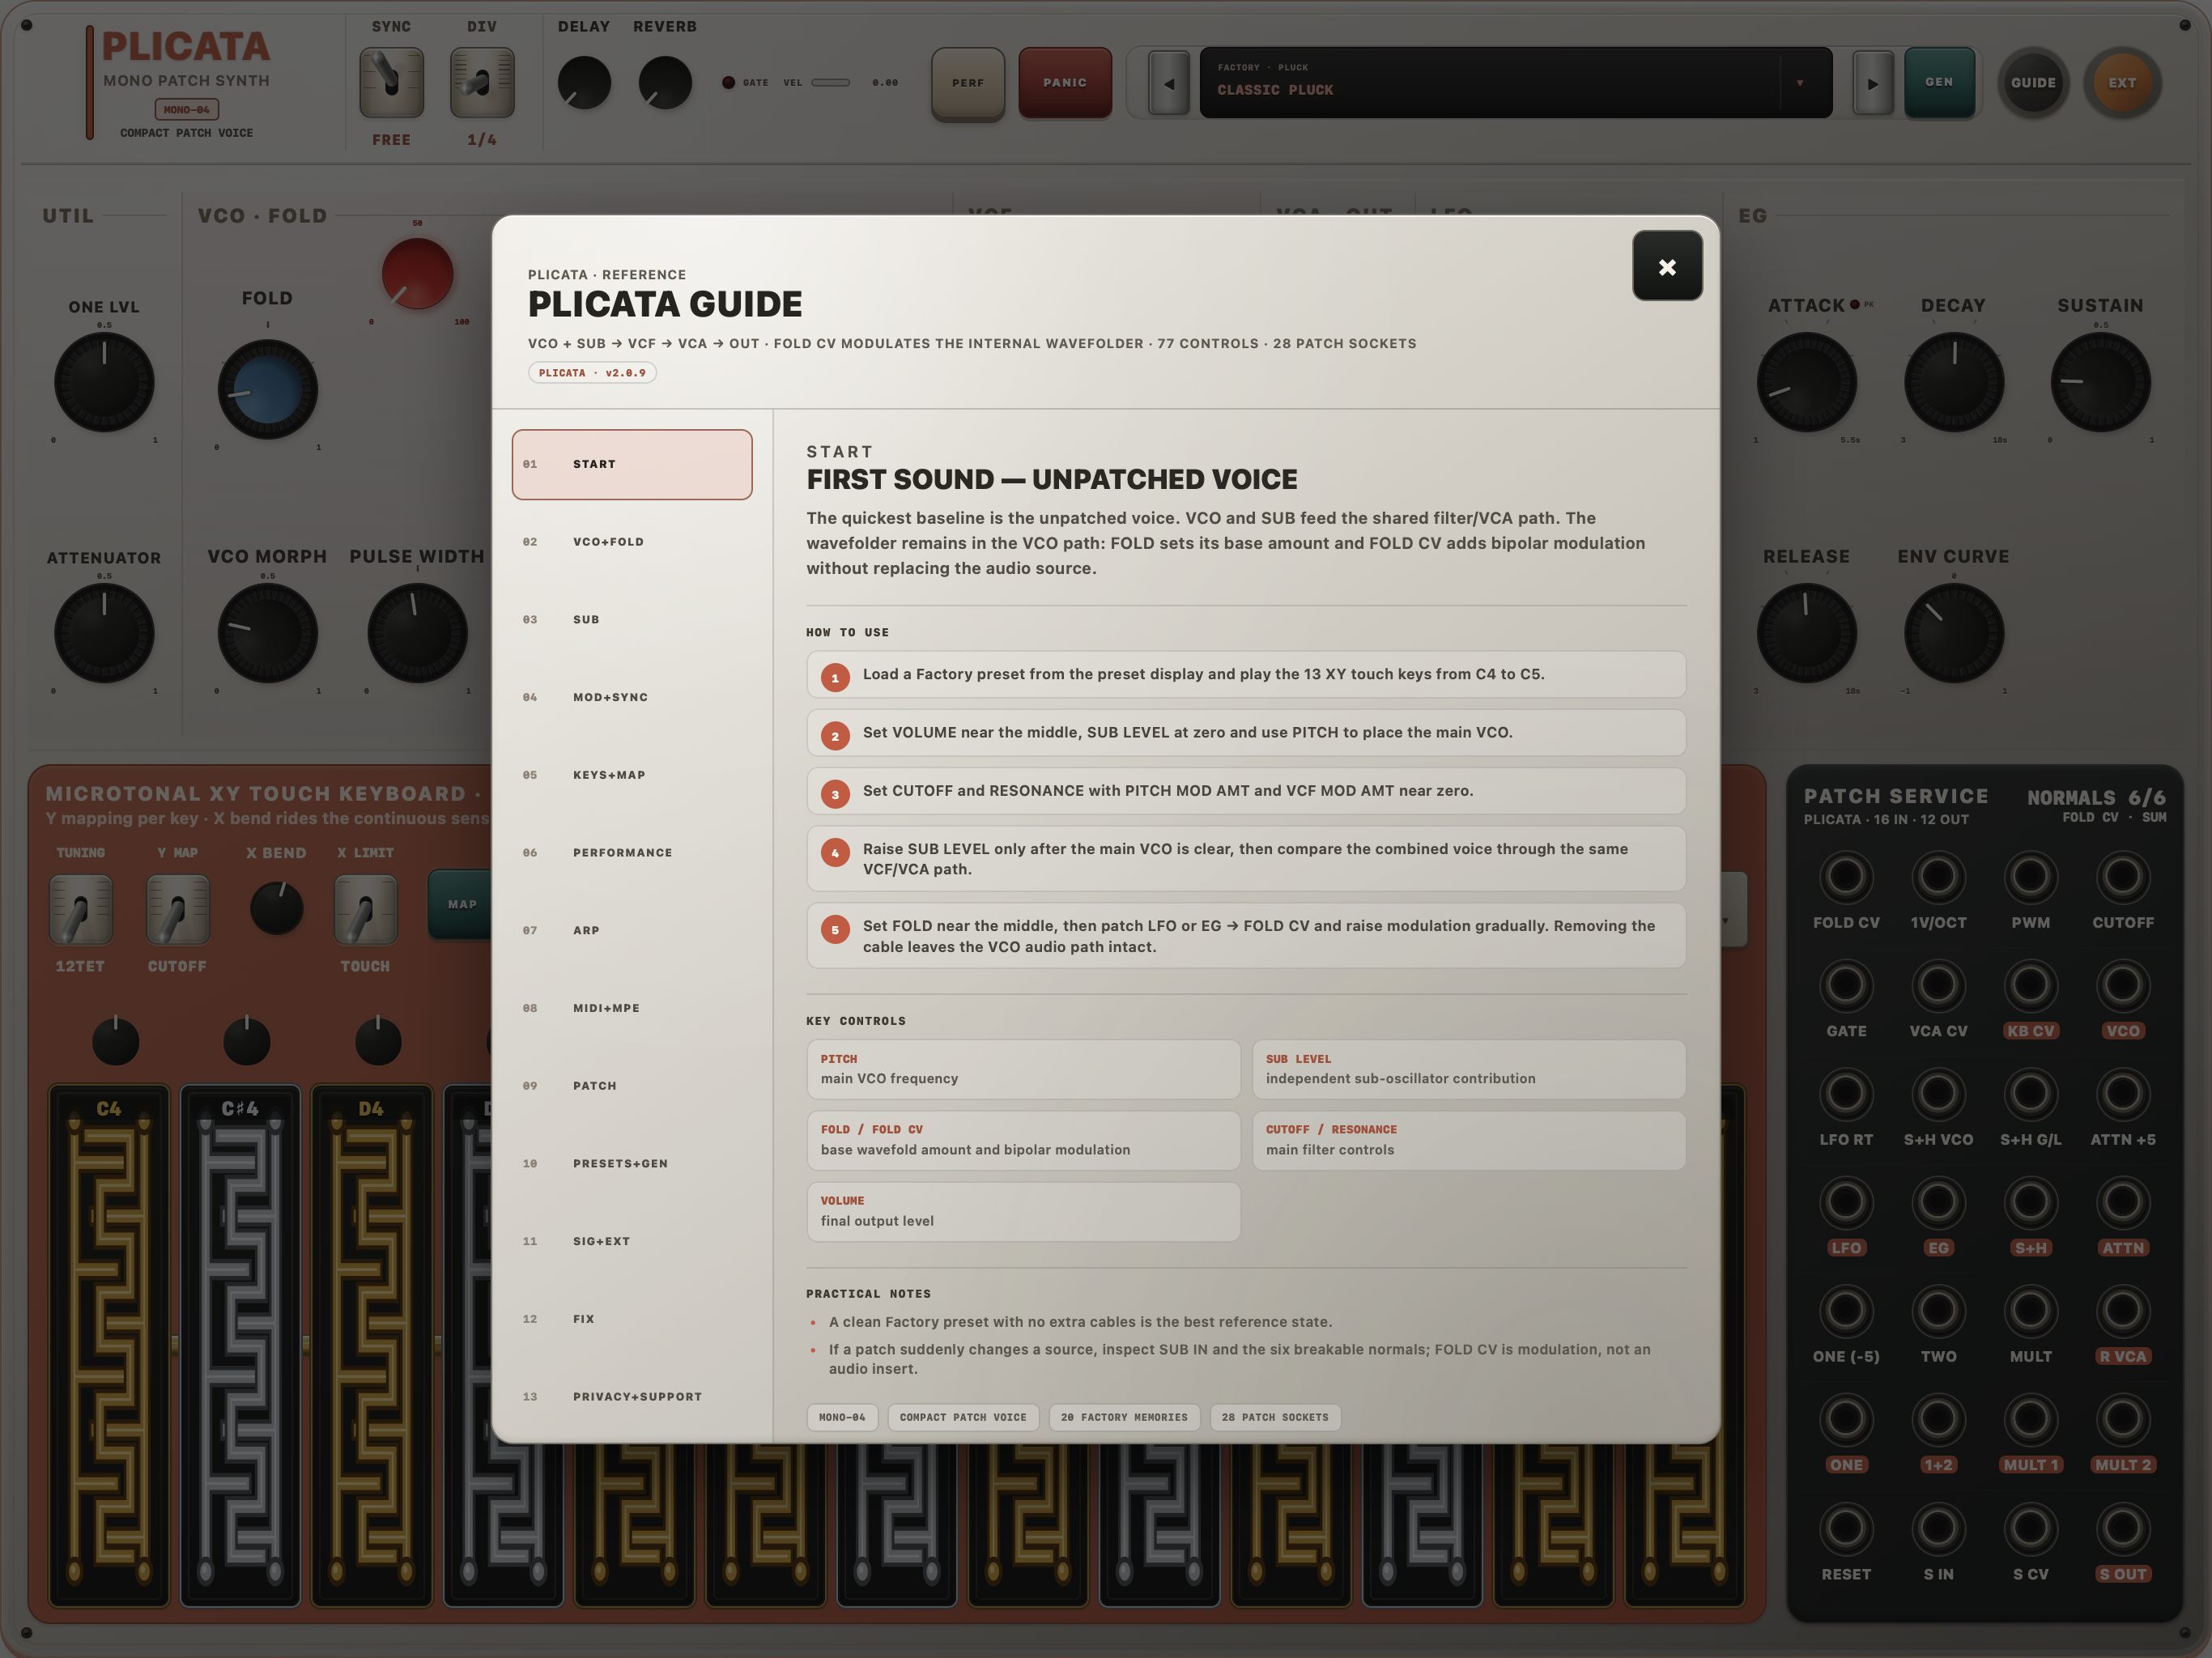The width and height of the screenshot is (2212, 1658).
Task: Go to the 09 PATCH guide section
Action: pos(632,1086)
